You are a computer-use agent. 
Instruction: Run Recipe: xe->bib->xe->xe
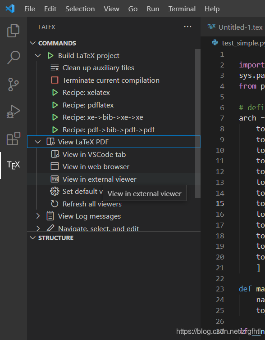coord(103,117)
